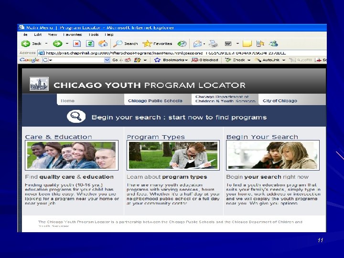
Task: Click the Edit with Word icon
Action: pyautogui.click(x=228, y=43)
